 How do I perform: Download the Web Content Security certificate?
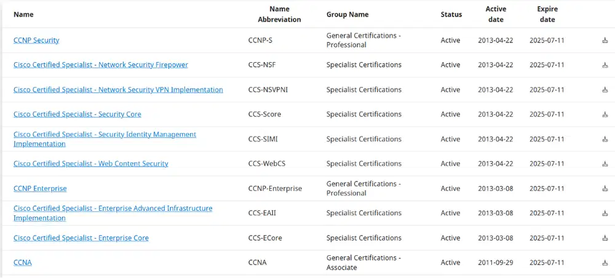point(605,164)
